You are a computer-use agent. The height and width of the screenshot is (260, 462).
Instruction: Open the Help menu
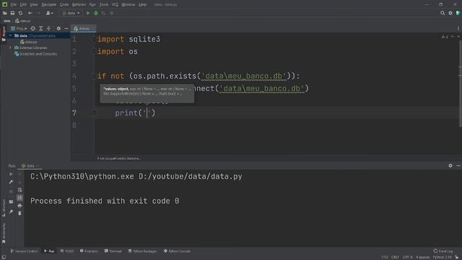(x=143, y=4)
